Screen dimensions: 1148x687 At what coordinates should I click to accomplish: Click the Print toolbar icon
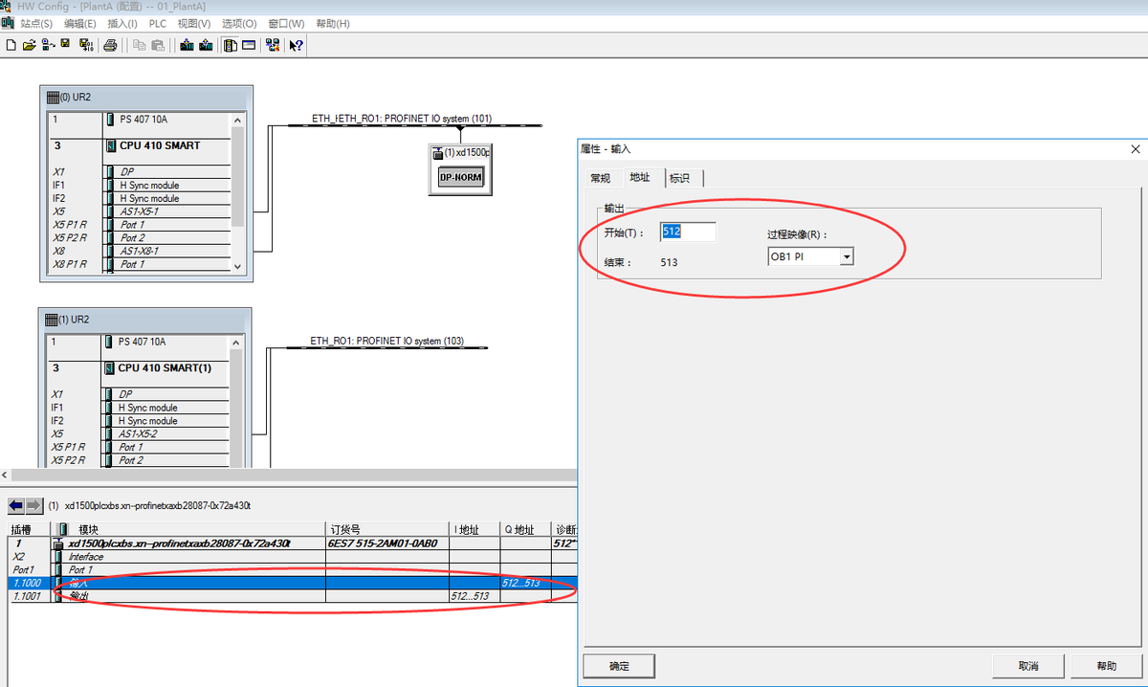tap(111, 45)
